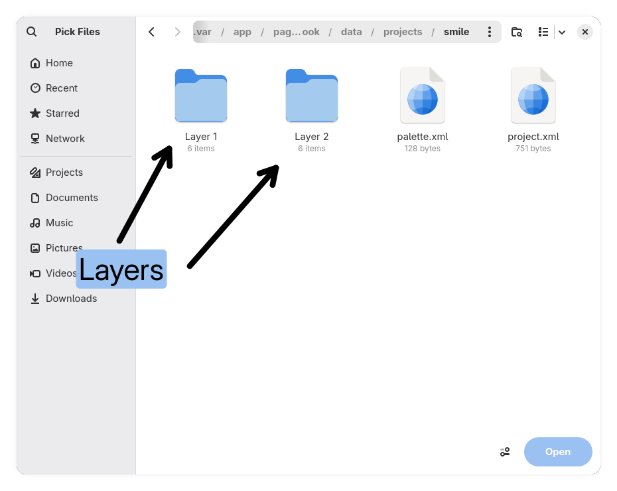Navigate to .var in path bar
Image resolution: width=617 pixels, height=491 pixels.
pyautogui.click(x=203, y=32)
